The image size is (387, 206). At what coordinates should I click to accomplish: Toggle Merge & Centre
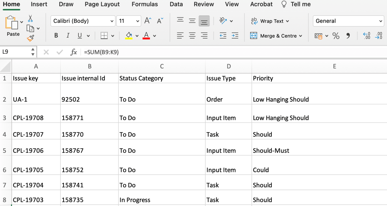tap(276, 36)
